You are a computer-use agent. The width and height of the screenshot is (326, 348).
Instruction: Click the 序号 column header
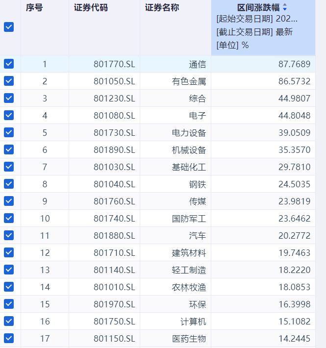pos(34,8)
